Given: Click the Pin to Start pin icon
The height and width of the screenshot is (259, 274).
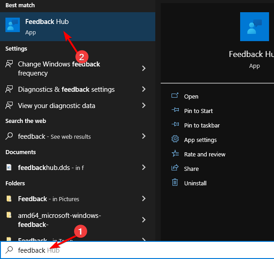Looking at the screenshot, I should [x=175, y=110].
